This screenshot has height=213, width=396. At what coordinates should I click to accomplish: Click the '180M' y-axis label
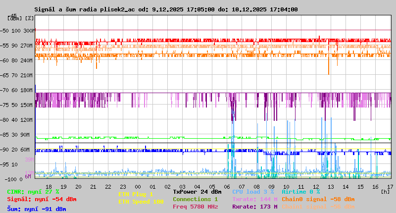pos(28,90)
